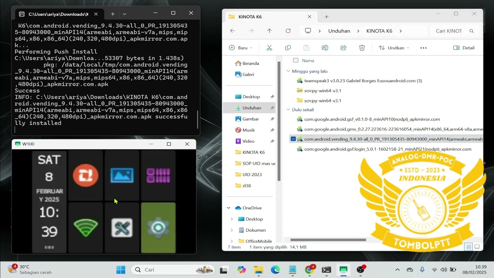The width and height of the screenshot is (494, 278).
Task: Tap the purple grid icon in W100
Action: (158, 176)
